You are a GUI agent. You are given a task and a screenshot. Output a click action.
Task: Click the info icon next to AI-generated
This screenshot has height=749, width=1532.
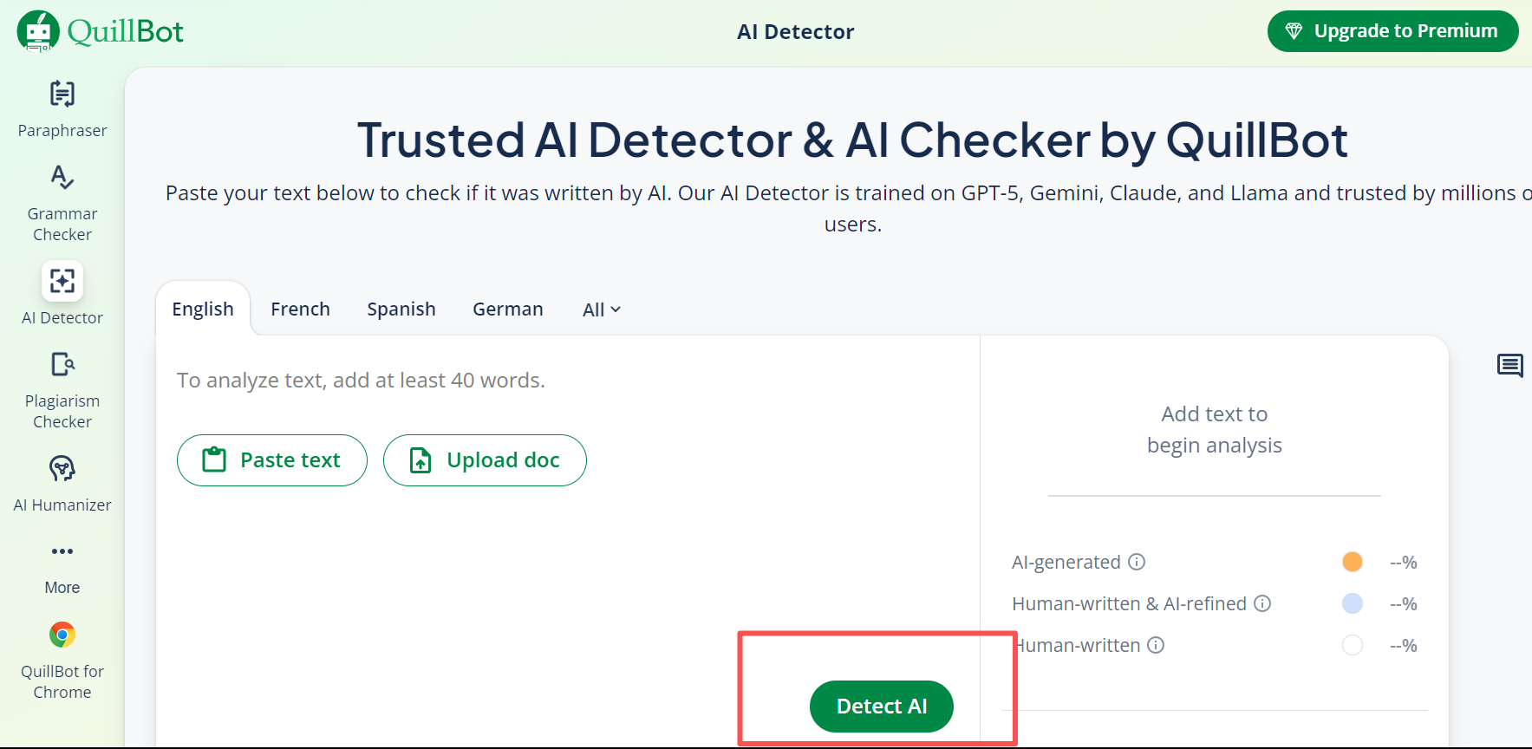[1137, 562]
